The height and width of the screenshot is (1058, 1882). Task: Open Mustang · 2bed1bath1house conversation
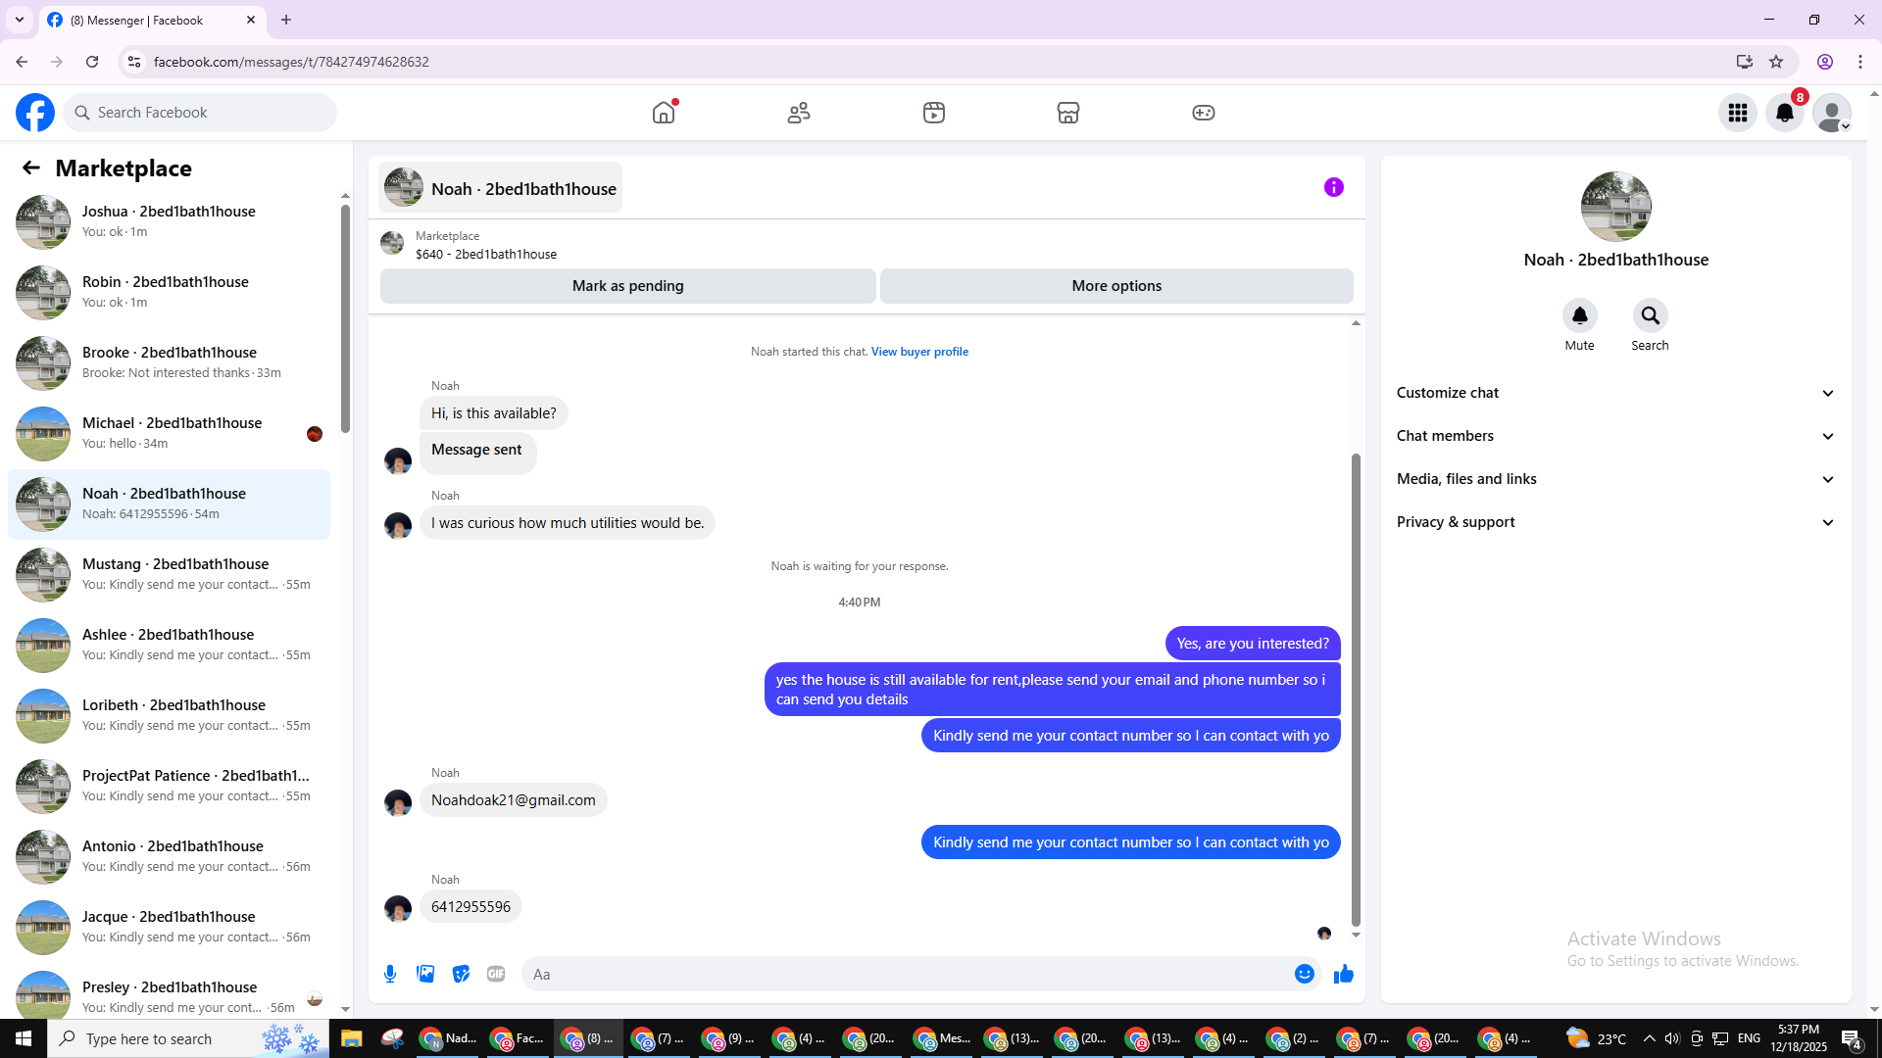click(x=170, y=574)
